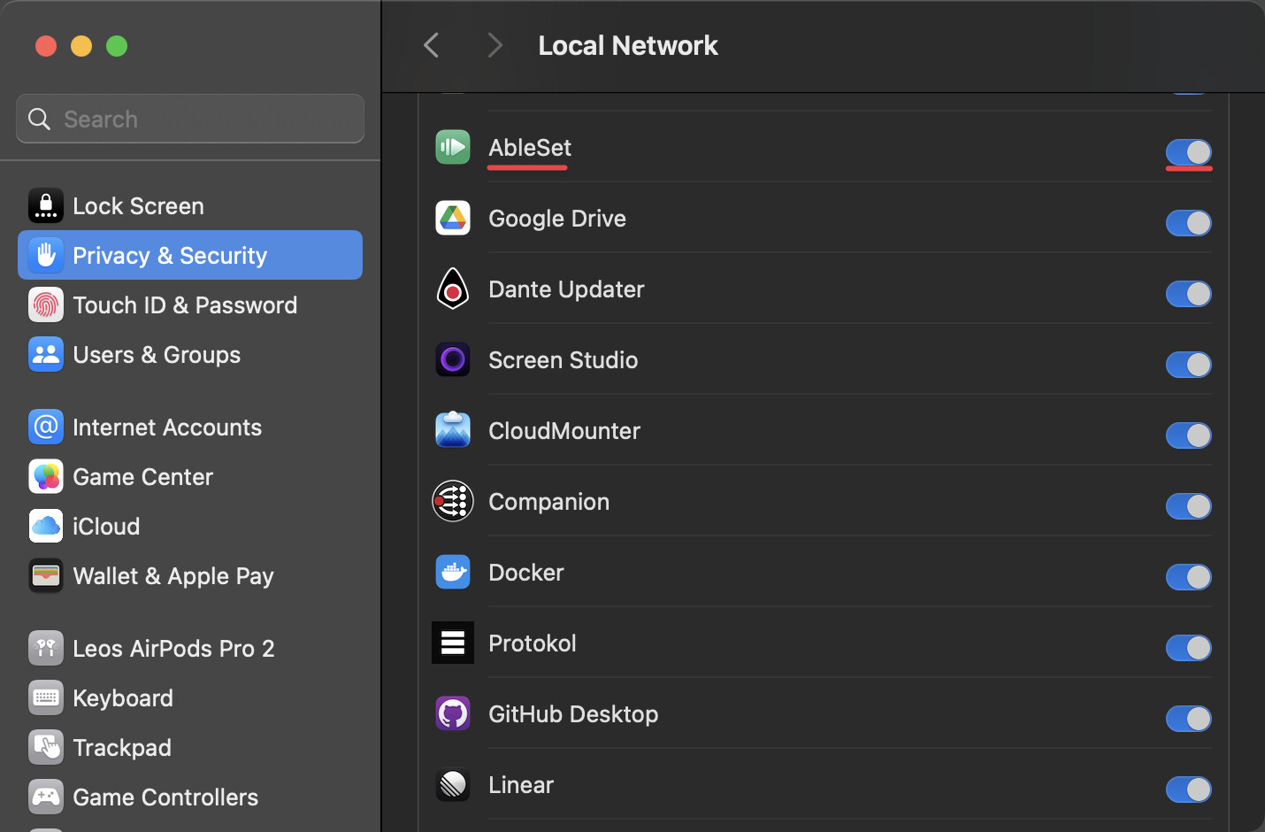Click the Search field in sidebar

(x=190, y=119)
